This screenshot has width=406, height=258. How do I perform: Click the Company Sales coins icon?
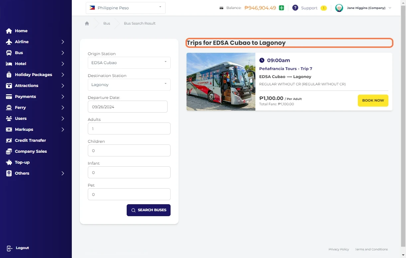coord(9,151)
